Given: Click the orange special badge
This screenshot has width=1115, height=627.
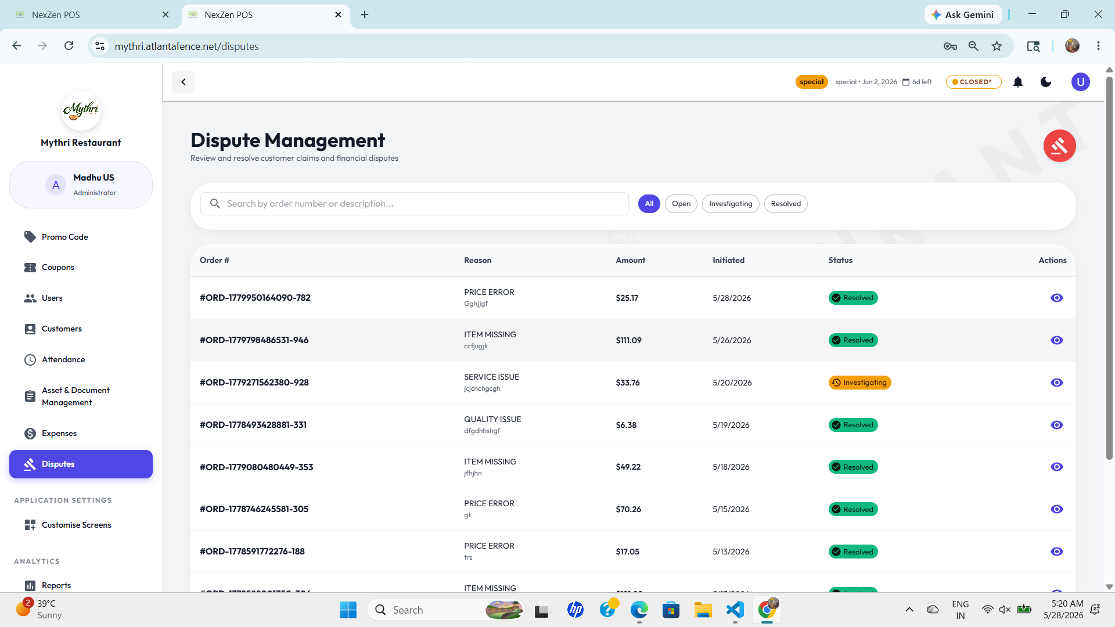Looking at the screenshot, I should pyautogui.click(x=811, y=82).
